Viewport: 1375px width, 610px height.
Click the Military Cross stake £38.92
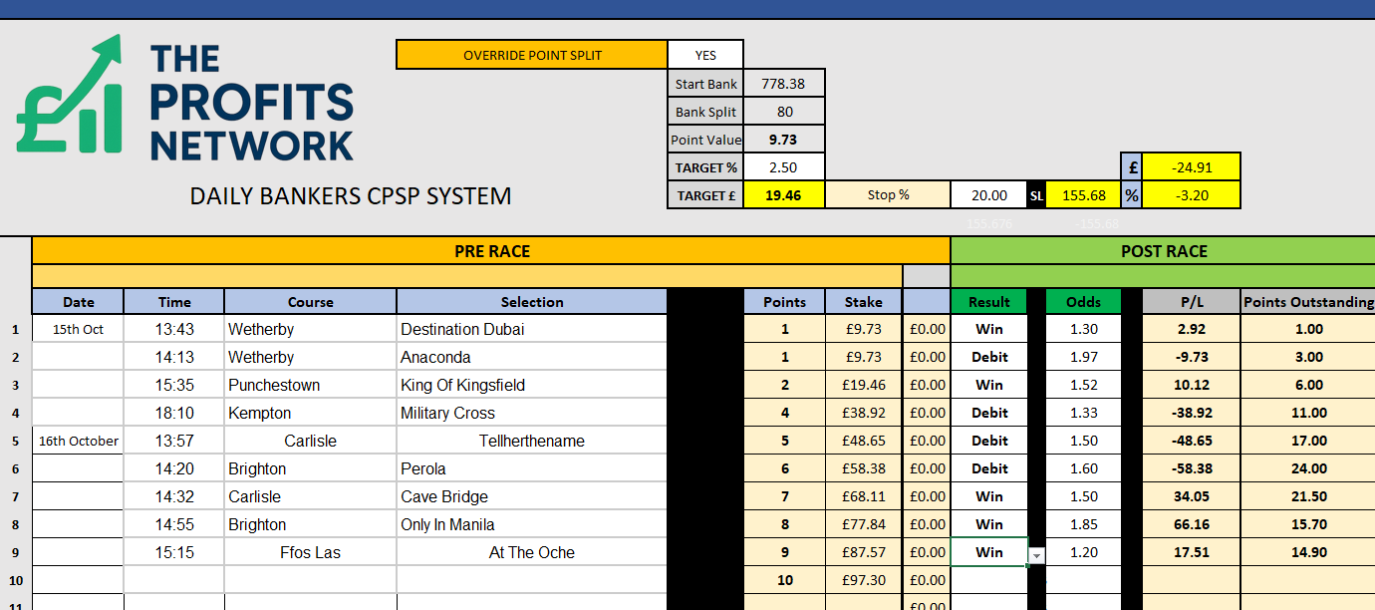[863, 413]
